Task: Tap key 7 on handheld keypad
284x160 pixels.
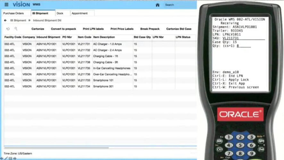Action: pos(229,154)
